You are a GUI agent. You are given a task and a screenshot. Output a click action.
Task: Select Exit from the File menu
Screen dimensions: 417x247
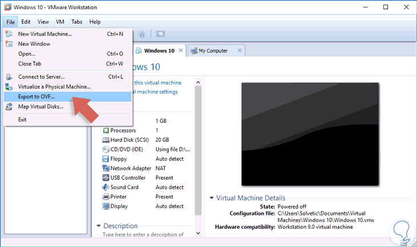pos(67,119)
